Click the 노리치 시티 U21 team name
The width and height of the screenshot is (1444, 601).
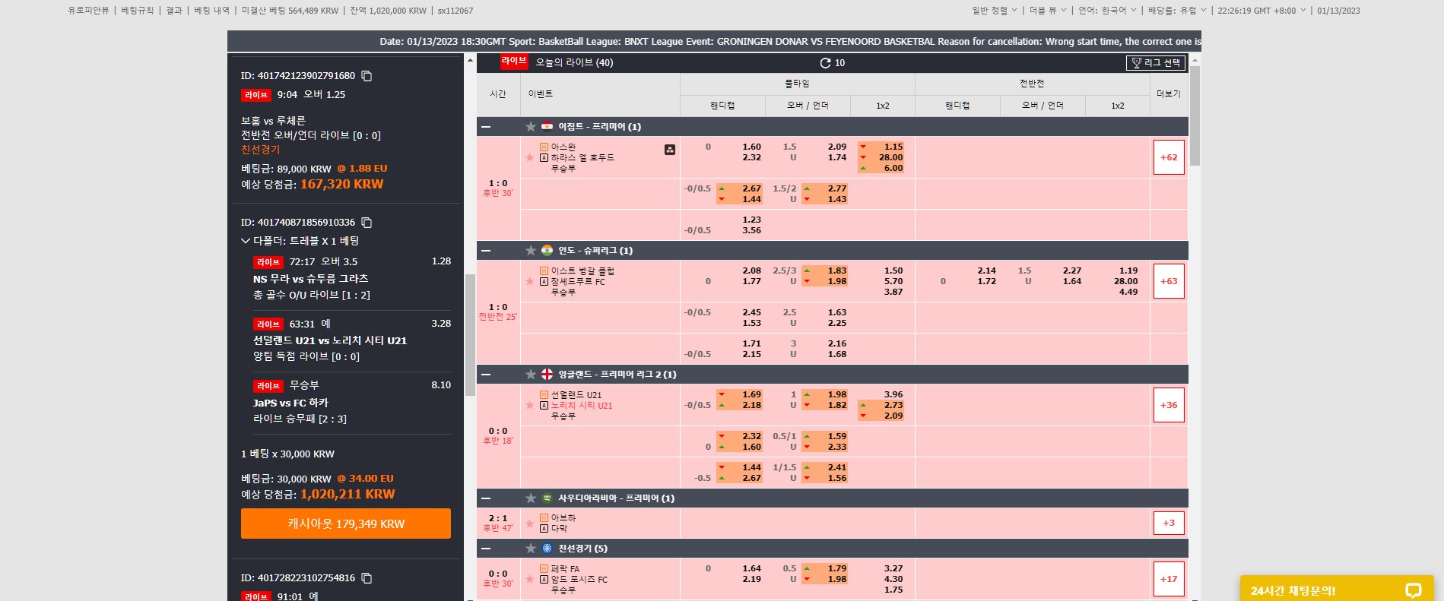pyautogui.click(x=582, y=406)
